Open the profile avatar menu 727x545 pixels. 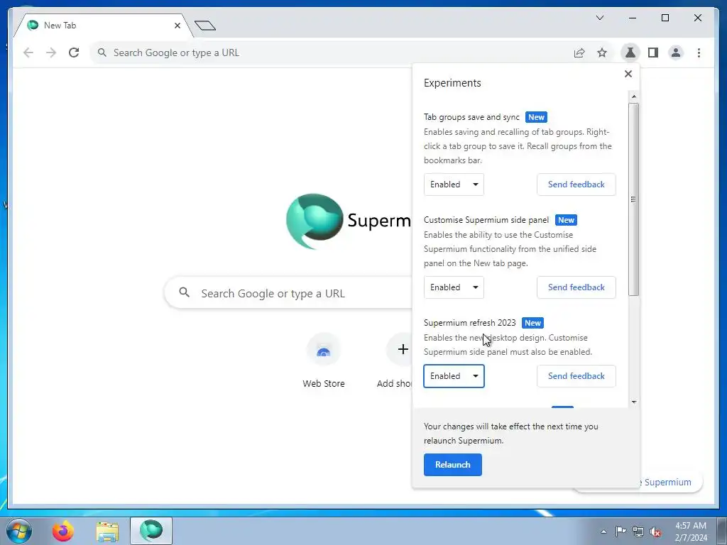click(676, 53)
